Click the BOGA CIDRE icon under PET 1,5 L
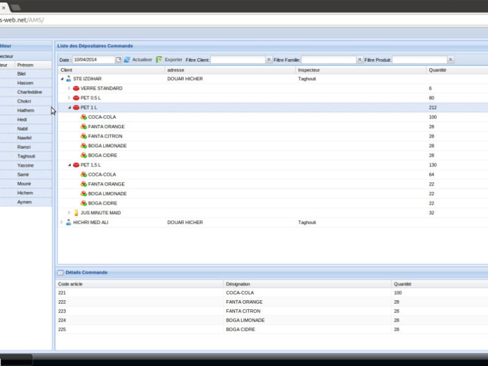The image size is (488, 366). coord(84,203)
